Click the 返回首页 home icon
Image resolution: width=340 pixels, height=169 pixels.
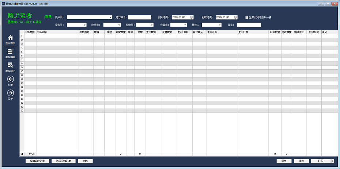[11, 38]
